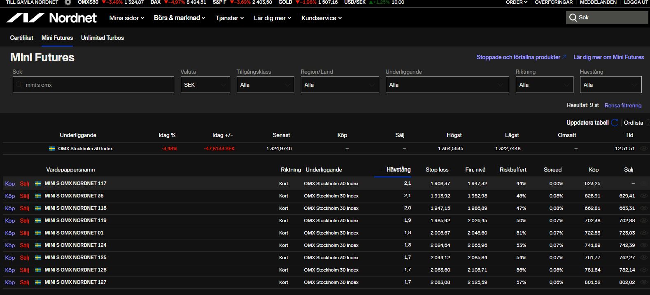650x295 pixels.
Task: Click the Nordnet logo
Action: 51,18
